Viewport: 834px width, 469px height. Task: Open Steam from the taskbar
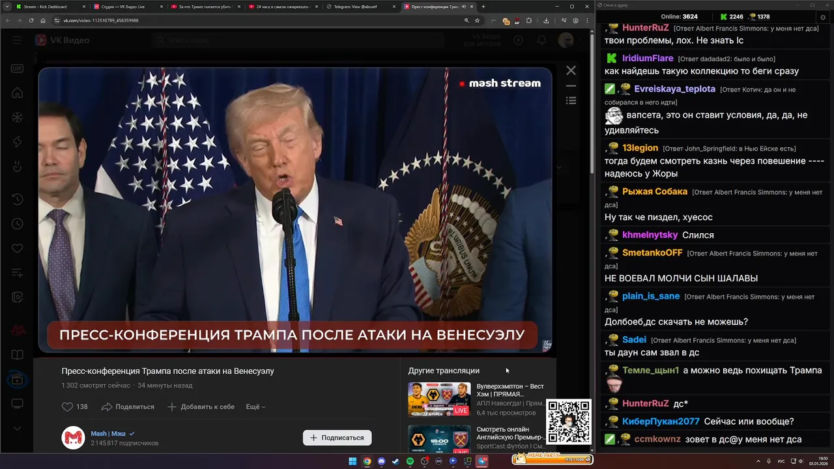coord(395,461)
